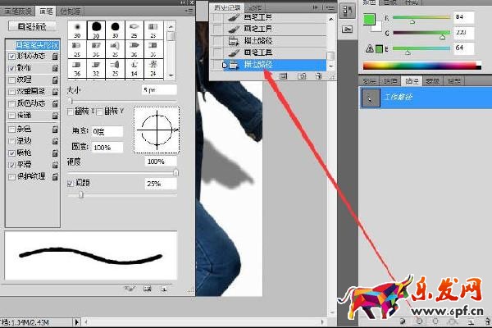Image resolution: width=492 pixels, height=328 pixels.
Task: Uncheck the 间距 (Spacing) checkbox
Action: tap(70, 183)
